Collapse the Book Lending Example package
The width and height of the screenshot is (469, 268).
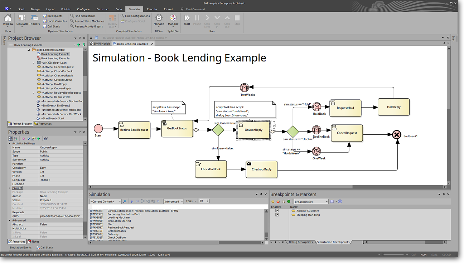[29, 50]
